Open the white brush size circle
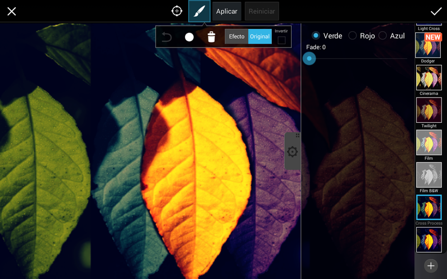Viewport: 447px width, 279px height. pos(189,37)
